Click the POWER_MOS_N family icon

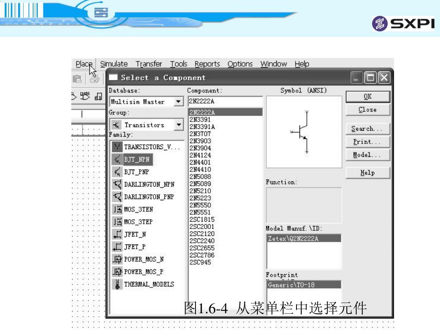pyautogui.click(x=117, y=259)
